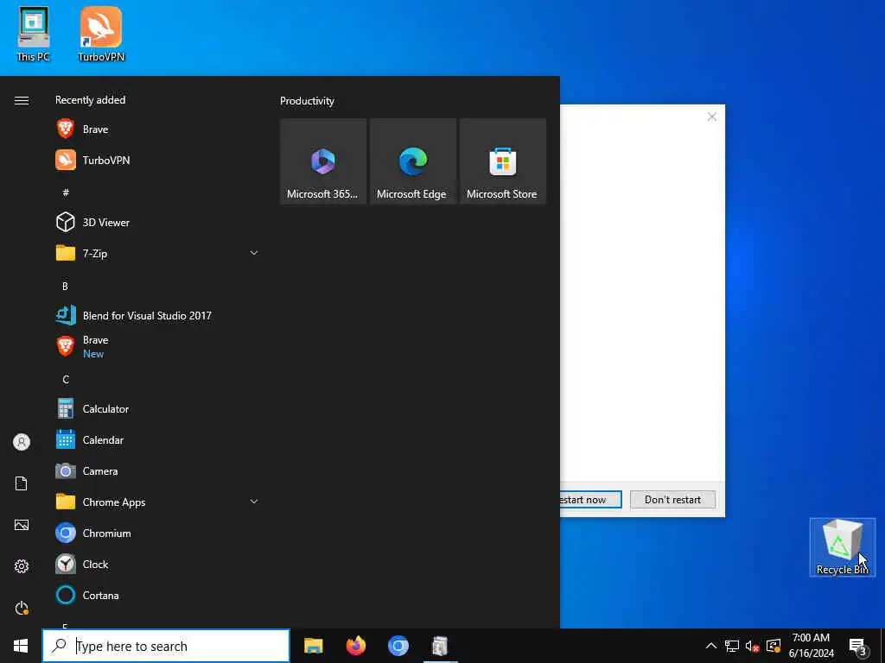Screen dimensions: 885x663
Task: Show hidden tray icons chevron
Action: (x=711, y=646)
